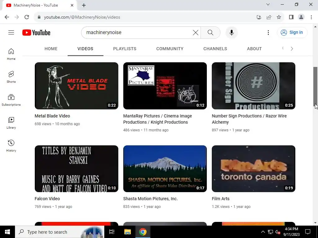Open File Explorer from the taskbar
Viewport: 318px width, 238px height.
[x=127, y=232]
